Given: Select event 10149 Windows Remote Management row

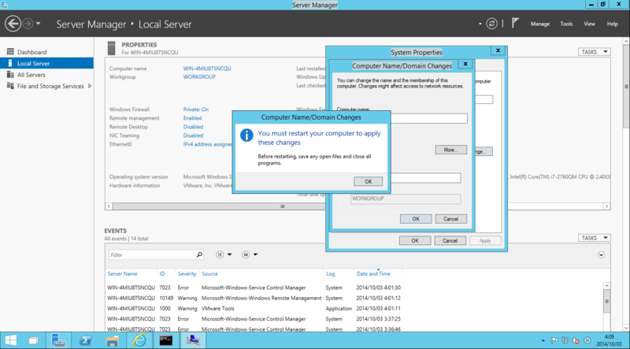Looking at the screenshot, I should 254,298.
